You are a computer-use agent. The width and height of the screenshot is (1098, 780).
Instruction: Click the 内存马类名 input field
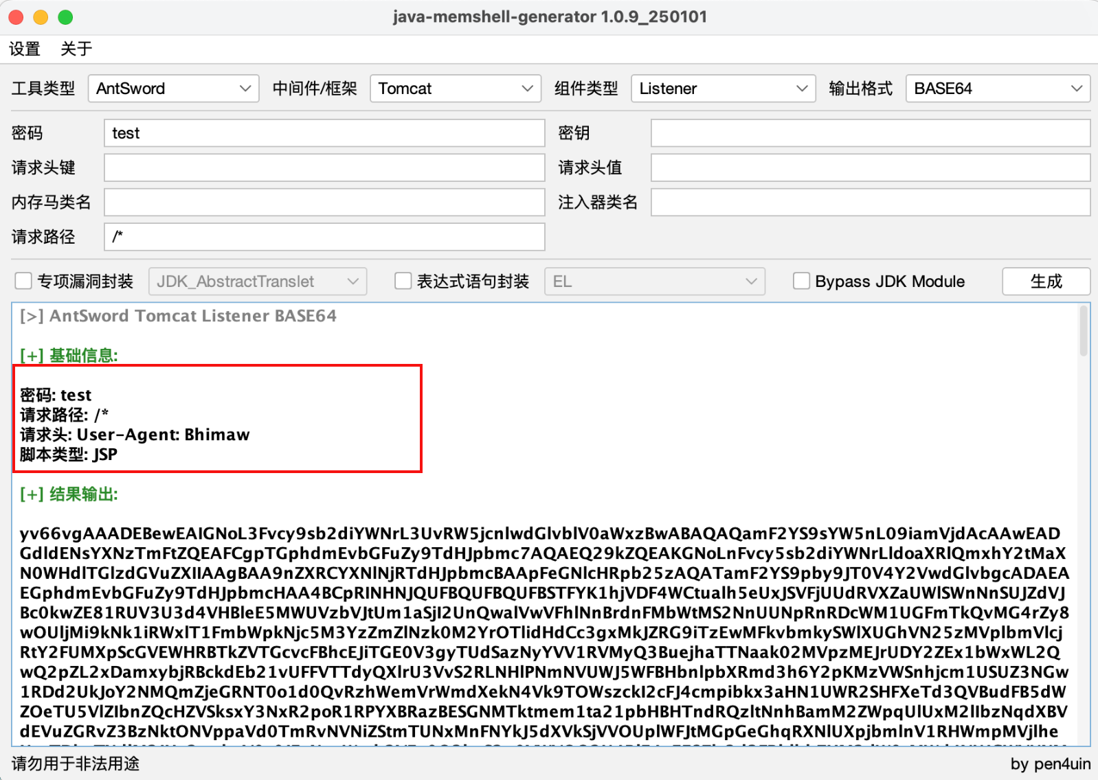click(324, 202)
